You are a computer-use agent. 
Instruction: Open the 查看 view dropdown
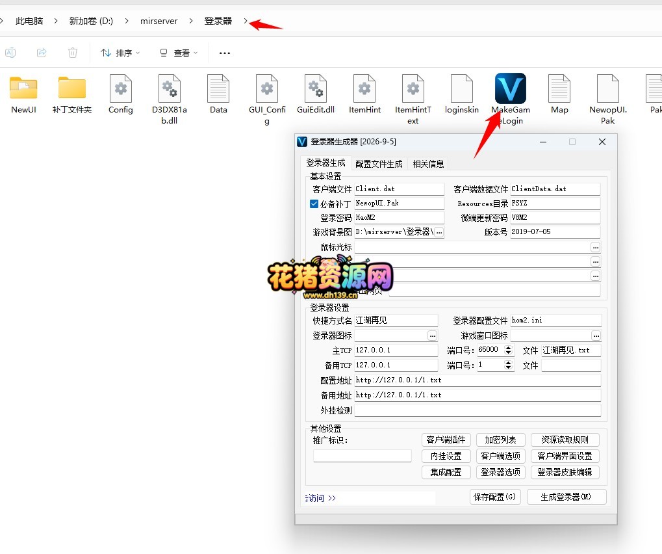[x=178, y=53]
